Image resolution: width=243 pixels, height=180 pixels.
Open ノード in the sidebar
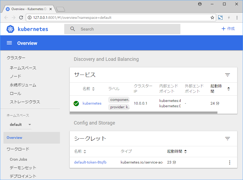(x=15, y=76)
